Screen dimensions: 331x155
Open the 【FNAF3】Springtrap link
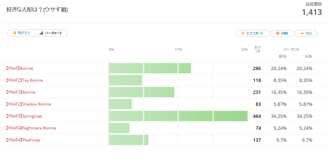click(24, 116)
